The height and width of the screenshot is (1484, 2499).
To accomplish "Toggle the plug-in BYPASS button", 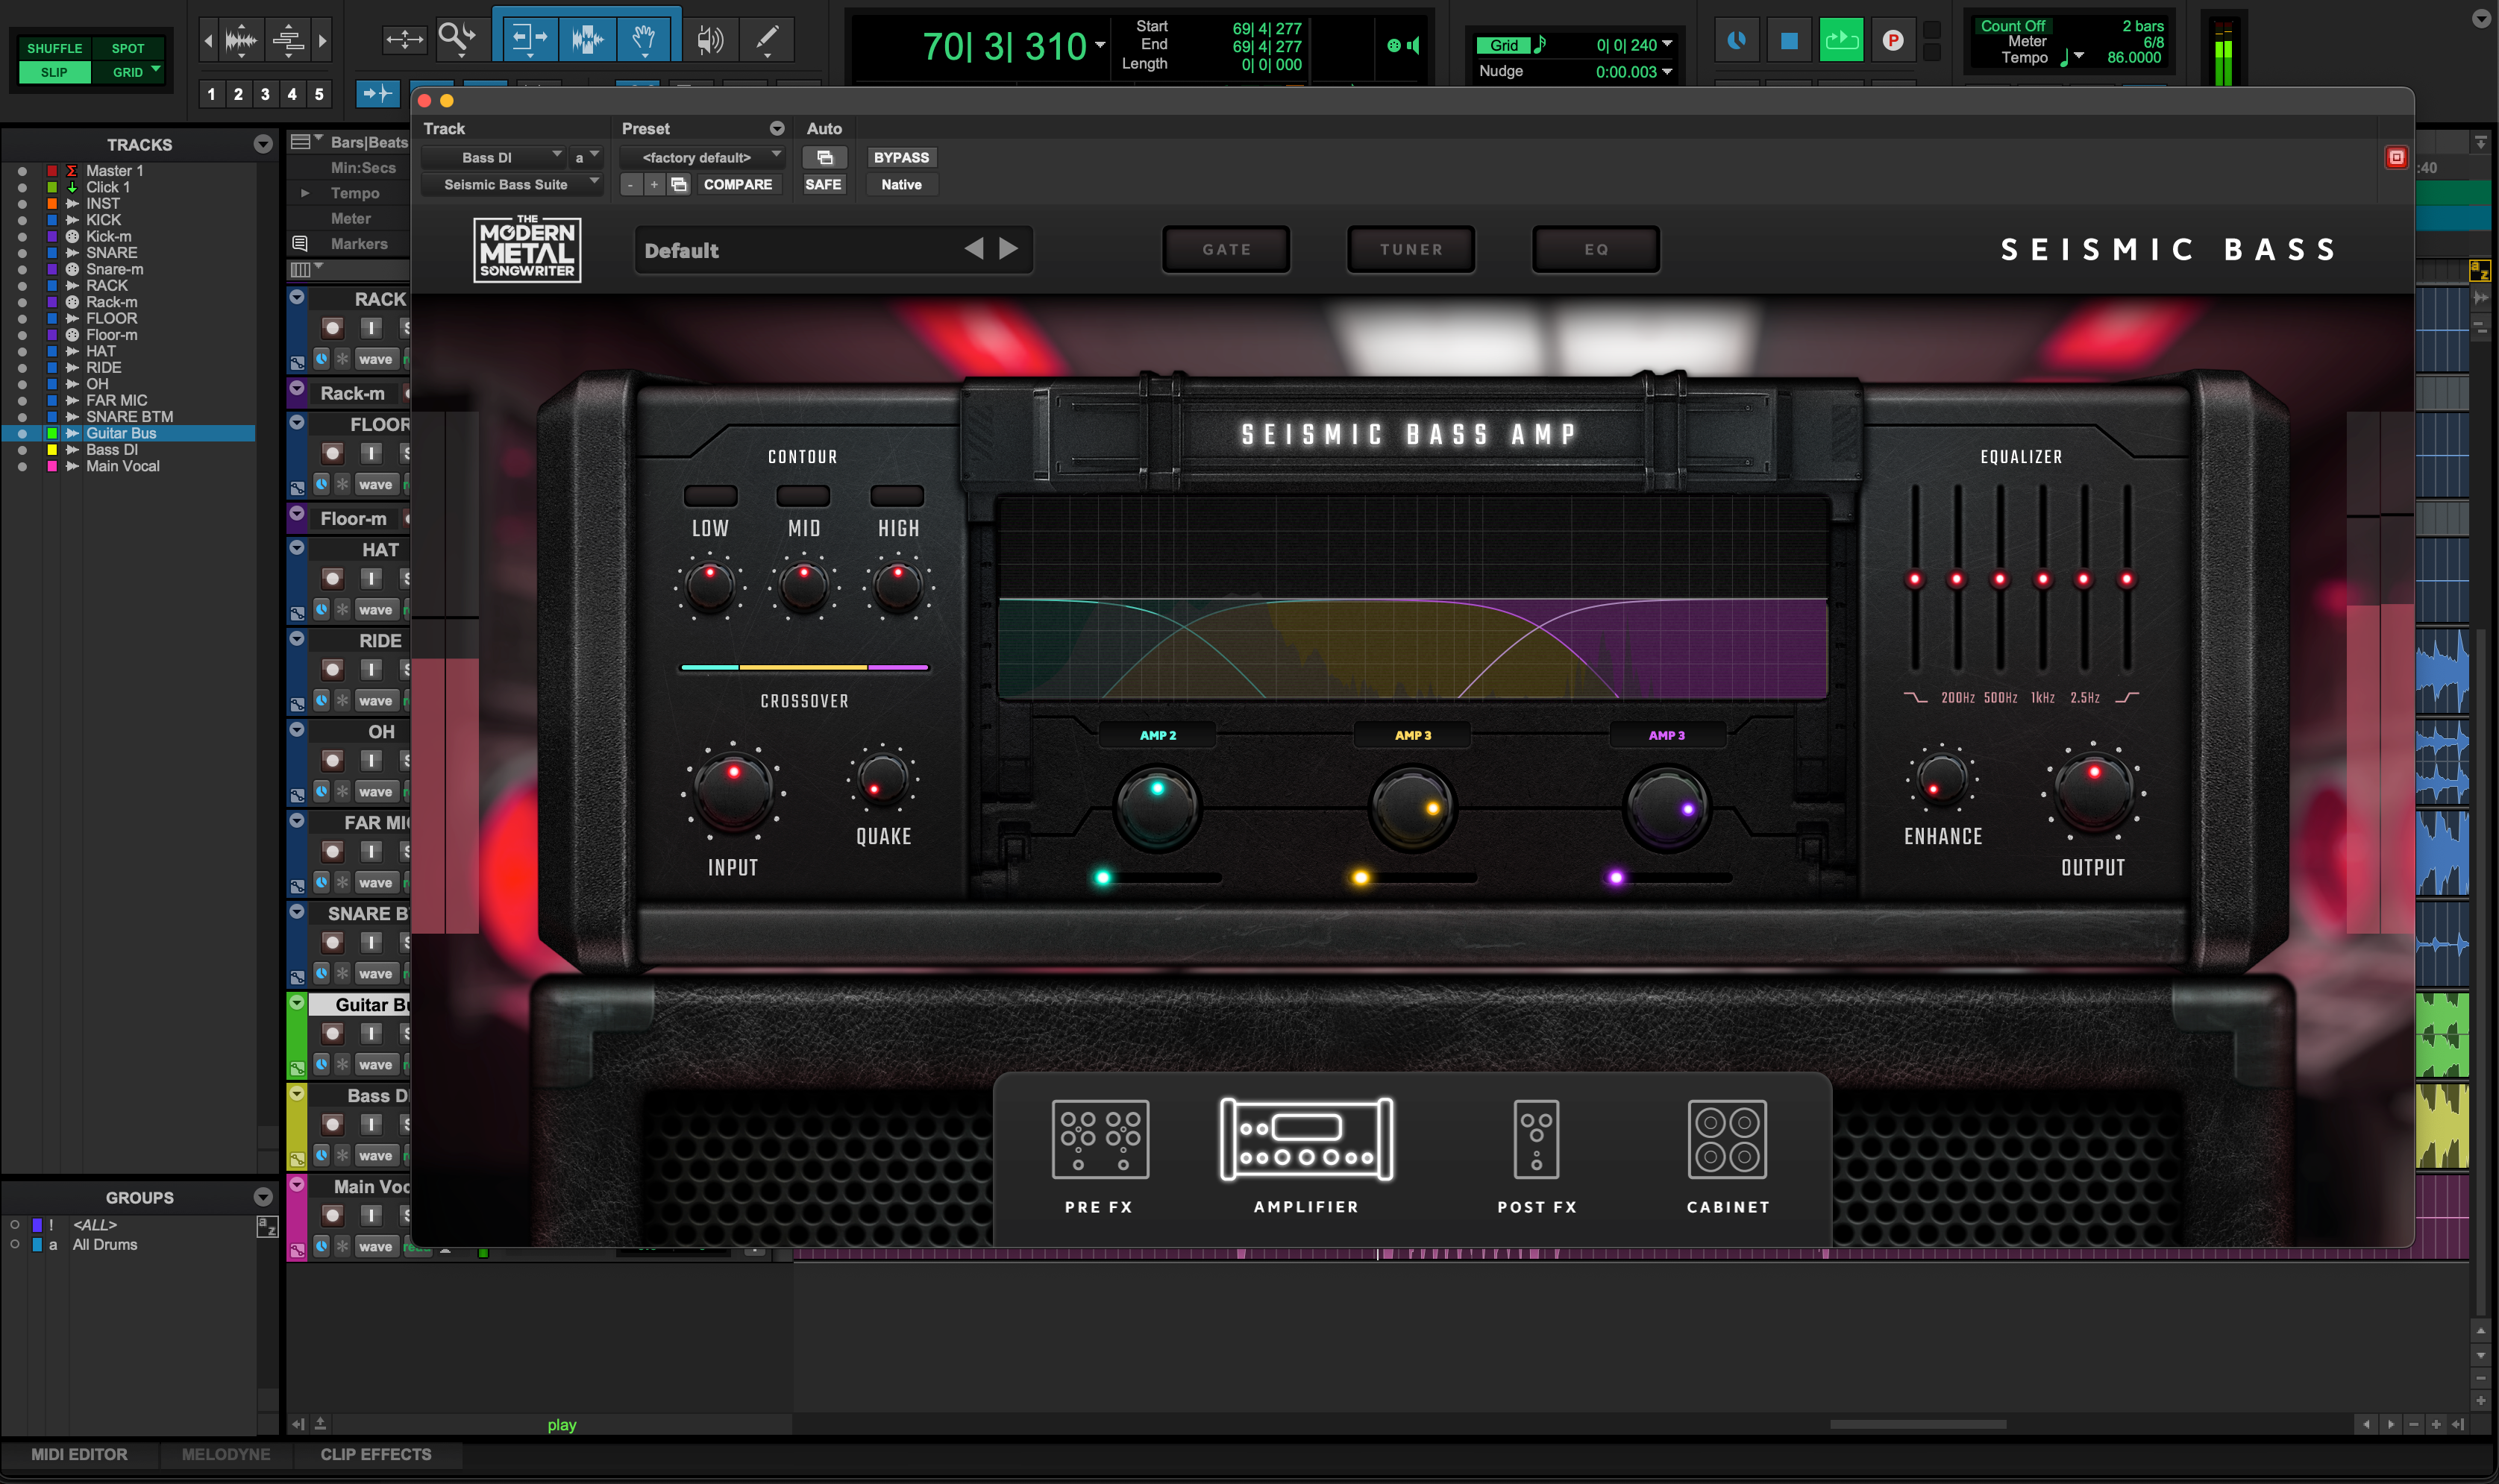I will click(x=900, y=157).
